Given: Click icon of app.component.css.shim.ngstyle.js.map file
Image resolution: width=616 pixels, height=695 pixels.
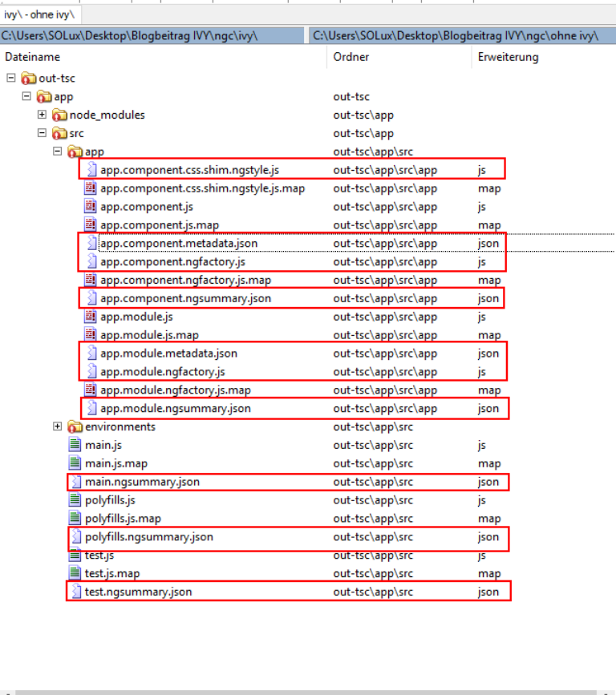Looking at the screenshot, I should coord(91,188).
